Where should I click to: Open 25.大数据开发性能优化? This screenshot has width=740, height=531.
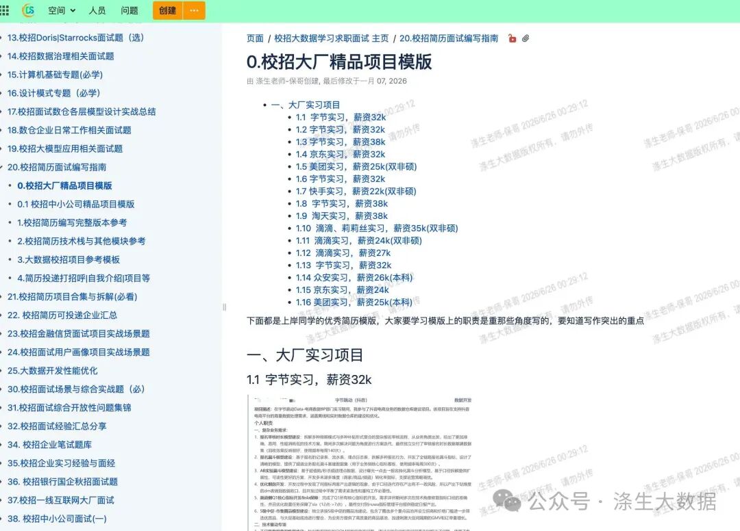[52, 370]
